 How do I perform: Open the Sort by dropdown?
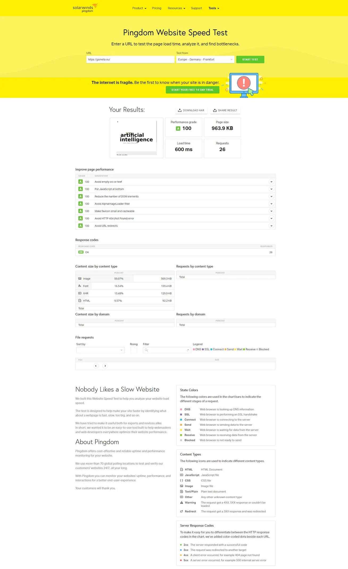[100, 350]
